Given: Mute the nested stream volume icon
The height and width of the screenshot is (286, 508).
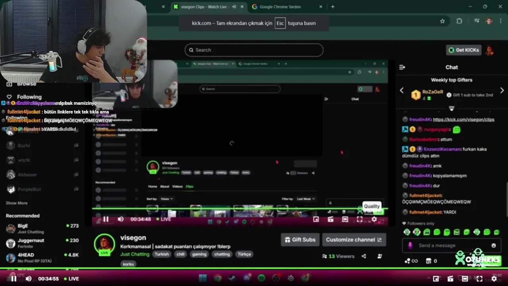Looking at the screenshot, I should pos(121,219).
